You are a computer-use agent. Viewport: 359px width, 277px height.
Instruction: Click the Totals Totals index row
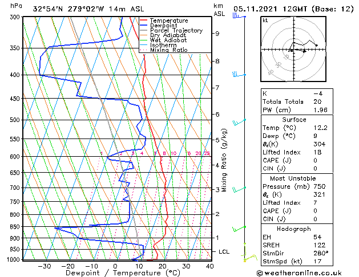(x=297, y=101)
